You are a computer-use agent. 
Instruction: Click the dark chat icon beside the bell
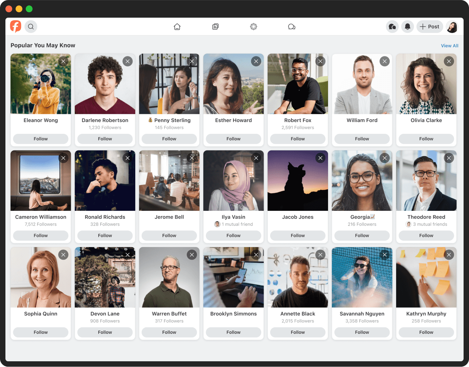click(x=392, y=26)
